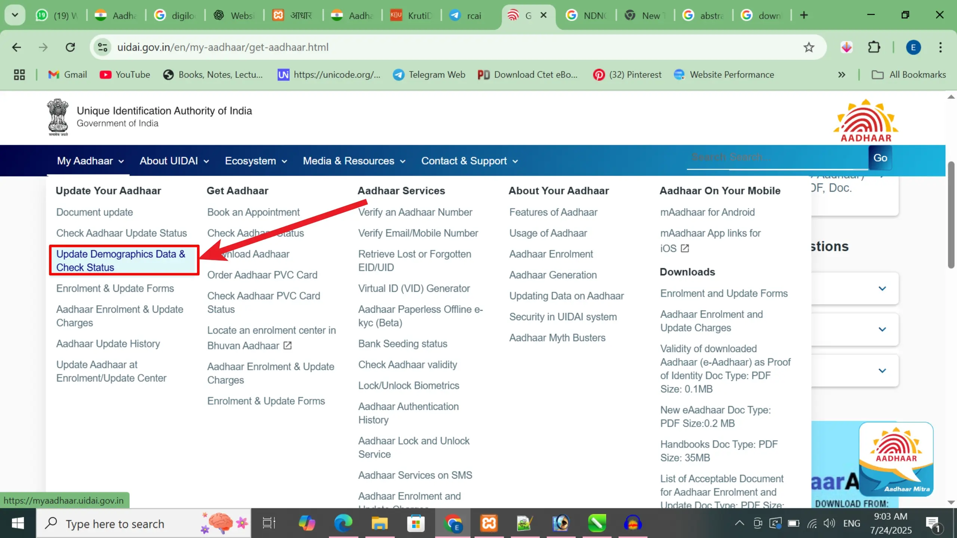Expand About UIDAI menu
Viewport: 957px width, 538px height.
[174, 161]
